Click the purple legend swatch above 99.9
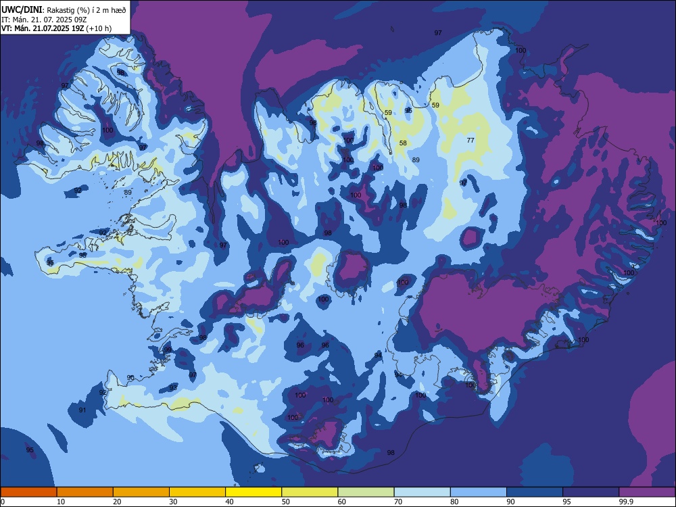This screenshot has width=676, height=507. tap(647, 492)
